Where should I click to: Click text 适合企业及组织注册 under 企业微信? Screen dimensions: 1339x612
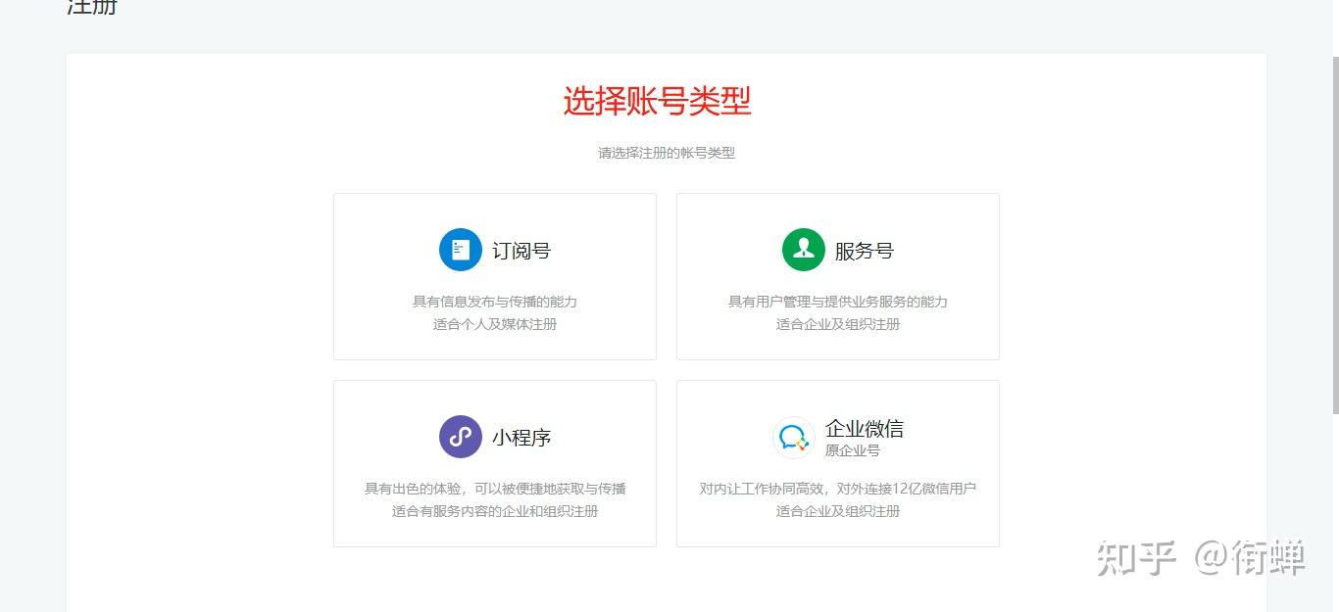click(838, 511)
